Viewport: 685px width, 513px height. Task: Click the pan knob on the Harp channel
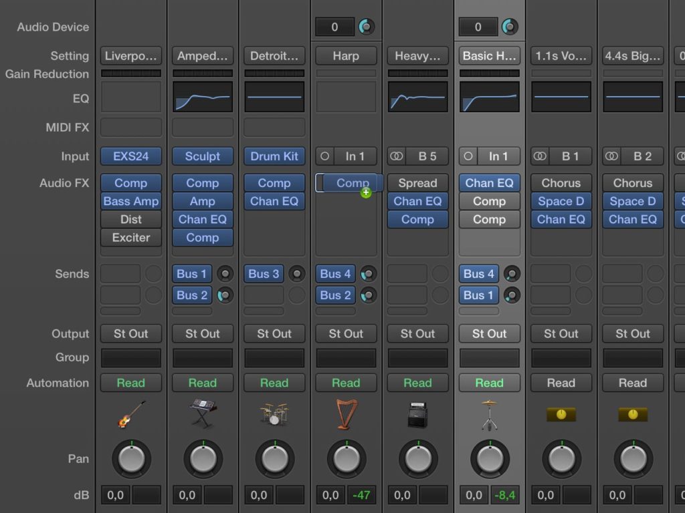pos(346,459)
